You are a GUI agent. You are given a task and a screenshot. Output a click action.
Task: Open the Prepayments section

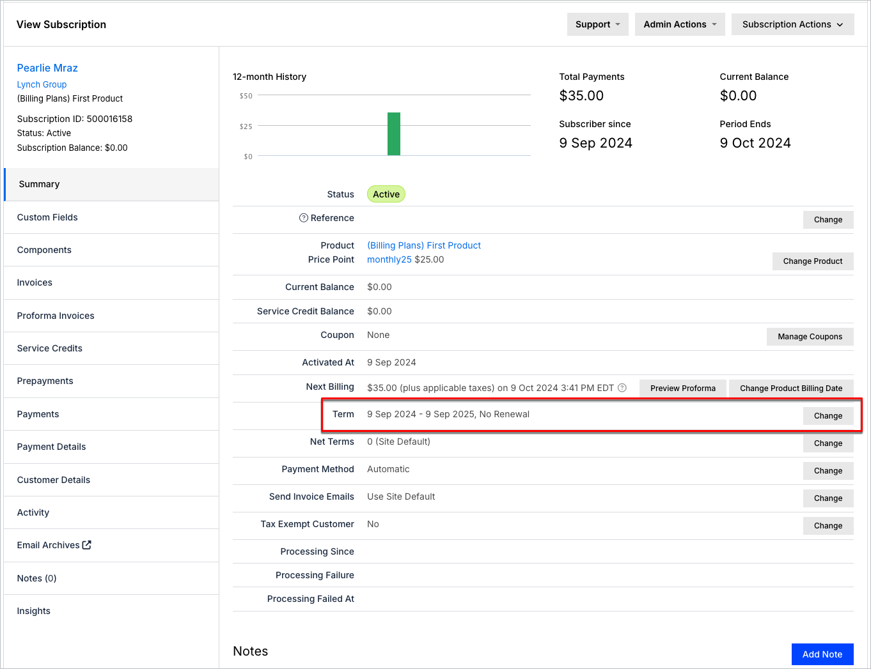tap(111, 381)
